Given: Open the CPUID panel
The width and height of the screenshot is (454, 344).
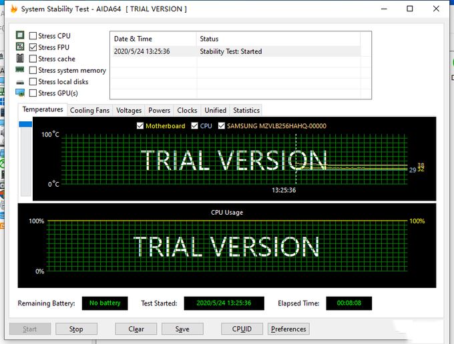Looking at the screenshot, I should 242,329.
